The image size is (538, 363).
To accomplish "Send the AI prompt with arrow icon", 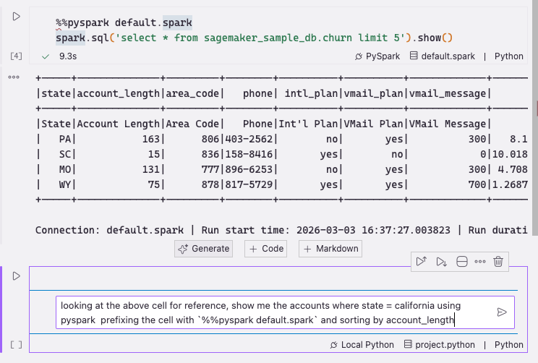I will 502,312.
